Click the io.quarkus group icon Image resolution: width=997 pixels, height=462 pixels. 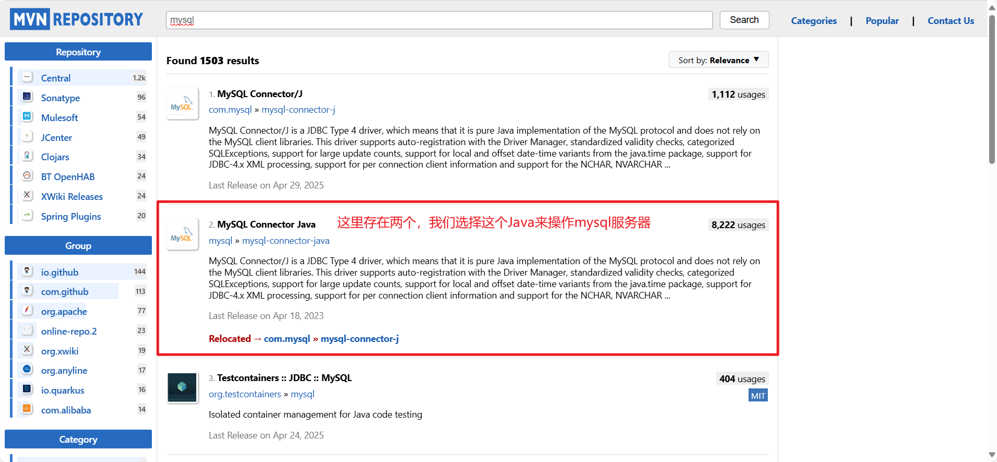pos(27,389)
